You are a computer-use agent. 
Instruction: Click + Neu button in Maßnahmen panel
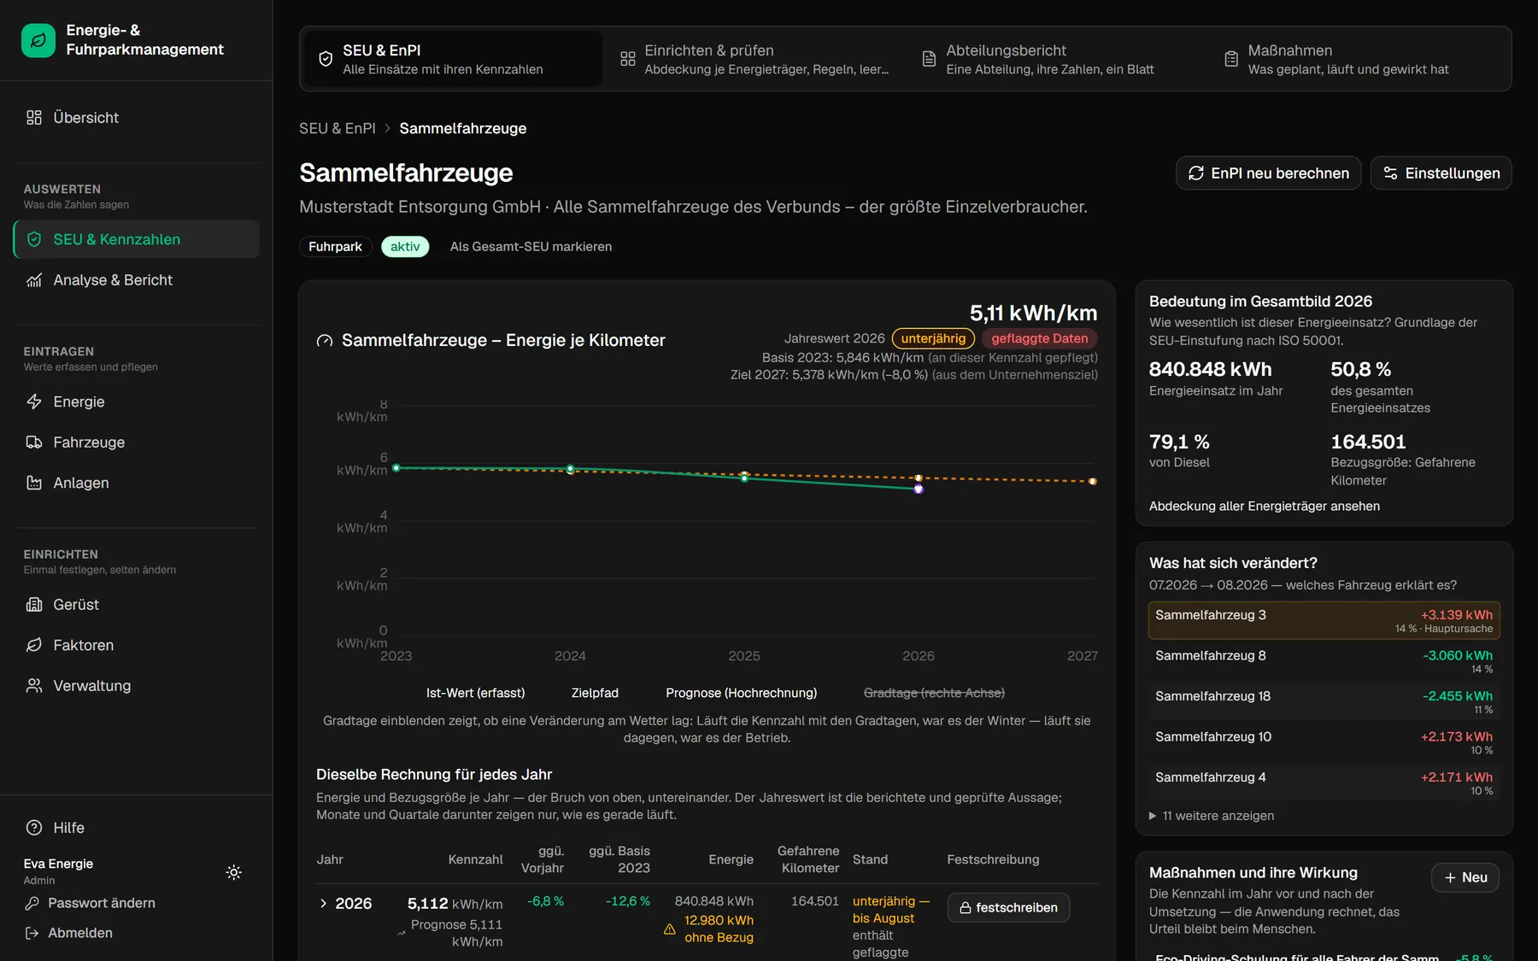coord(1465,877)
